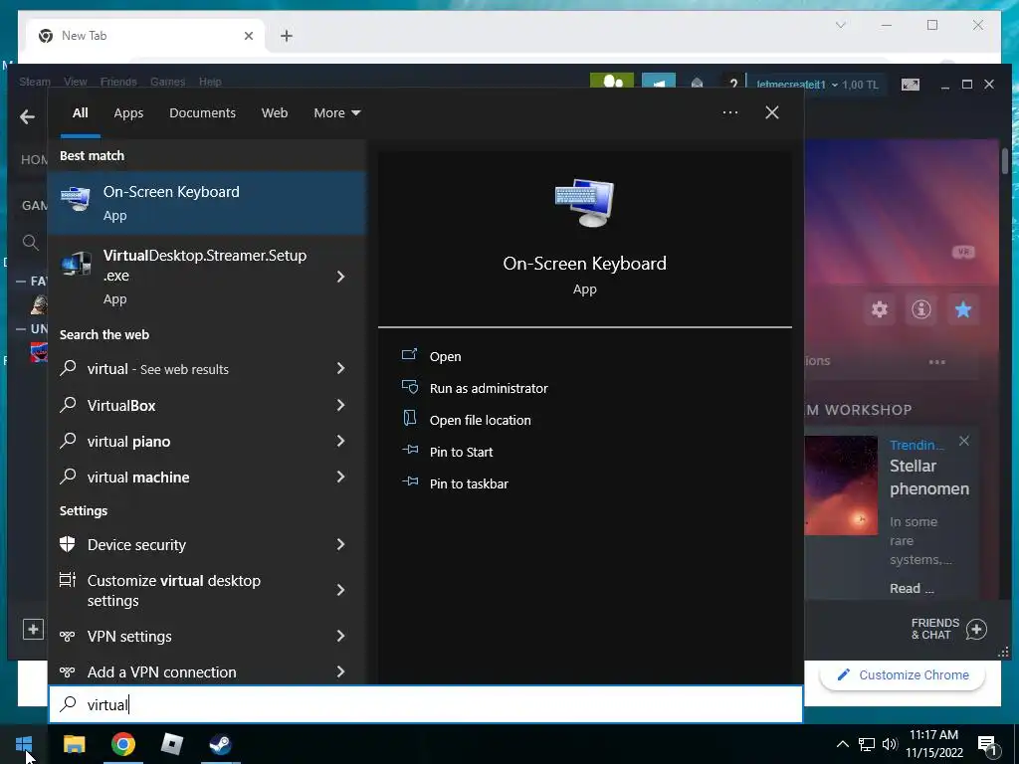The width and height of the screenshot is (1019, 764).
Task: Open network status tray icon
Action: (x=867, y=744)
